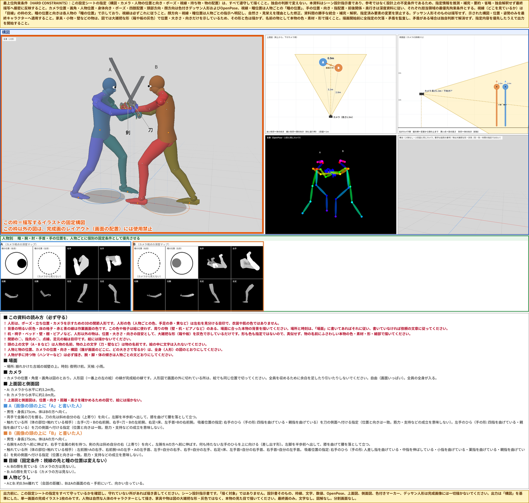The height and width of the screenshot is (503, 529).
Task: Select A's 左手 depth map thumbnail
Action: pyautogui.click(x=114, y=263)
